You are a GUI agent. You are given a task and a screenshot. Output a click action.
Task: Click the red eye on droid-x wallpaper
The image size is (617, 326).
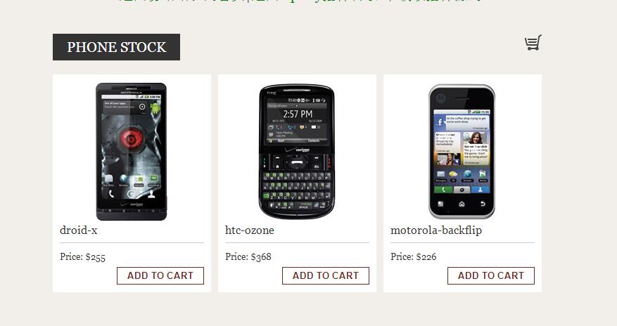coord(131,138)
